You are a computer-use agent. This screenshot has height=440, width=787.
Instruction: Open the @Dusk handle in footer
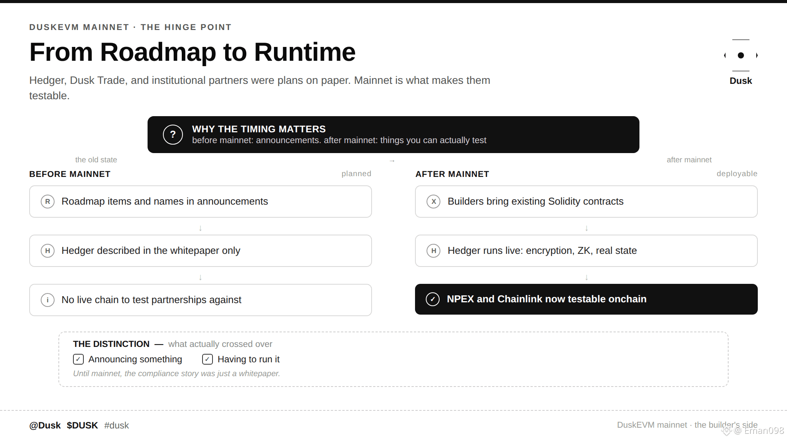(45, 425)
